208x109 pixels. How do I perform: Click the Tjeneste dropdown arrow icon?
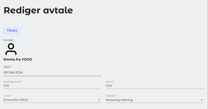pos(201,100)
